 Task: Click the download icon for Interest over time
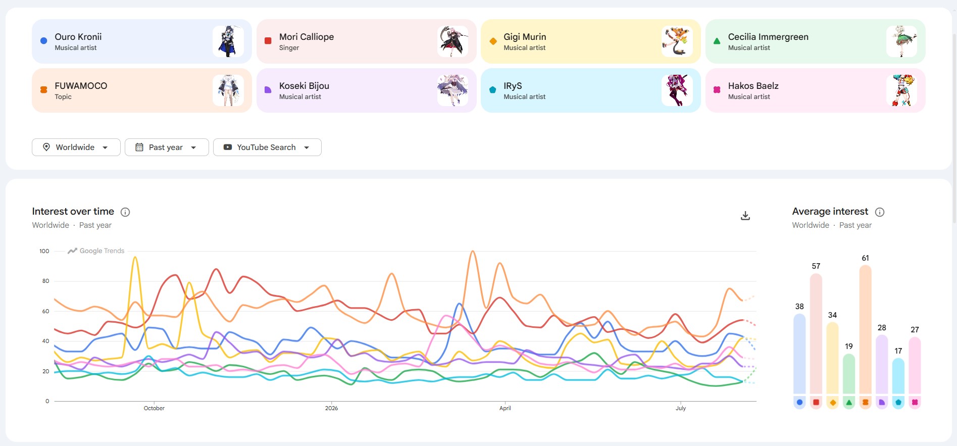(x=745, y=216)
